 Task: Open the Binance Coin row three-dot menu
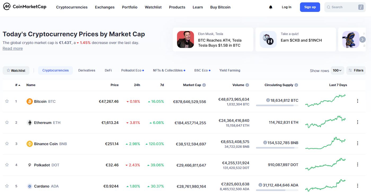point(357,143)
